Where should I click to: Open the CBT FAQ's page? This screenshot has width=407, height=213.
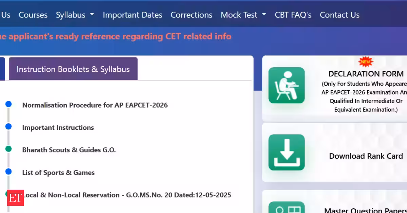coord(293,15)
